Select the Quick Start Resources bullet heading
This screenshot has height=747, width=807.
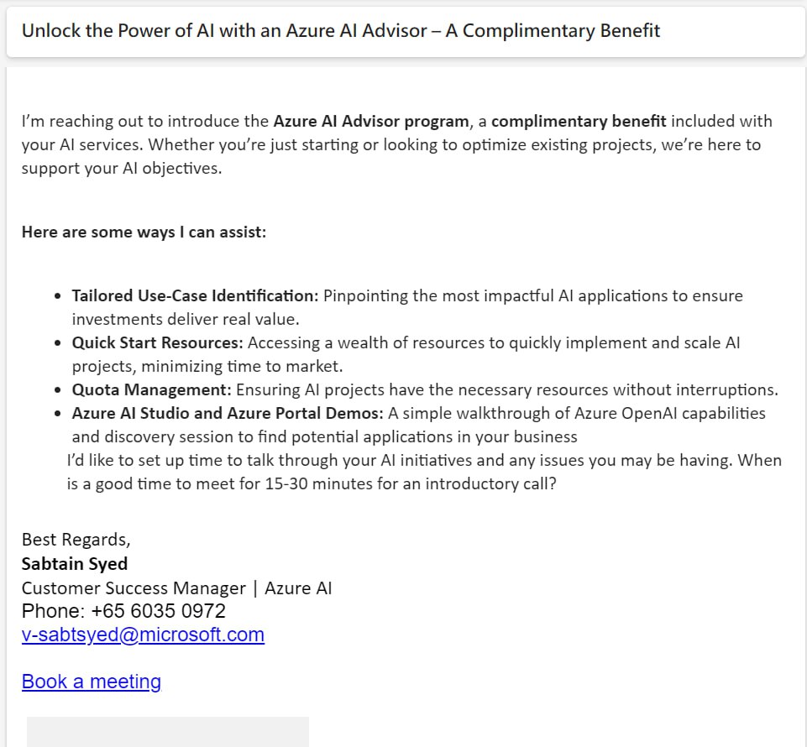(x=157, y=342)
